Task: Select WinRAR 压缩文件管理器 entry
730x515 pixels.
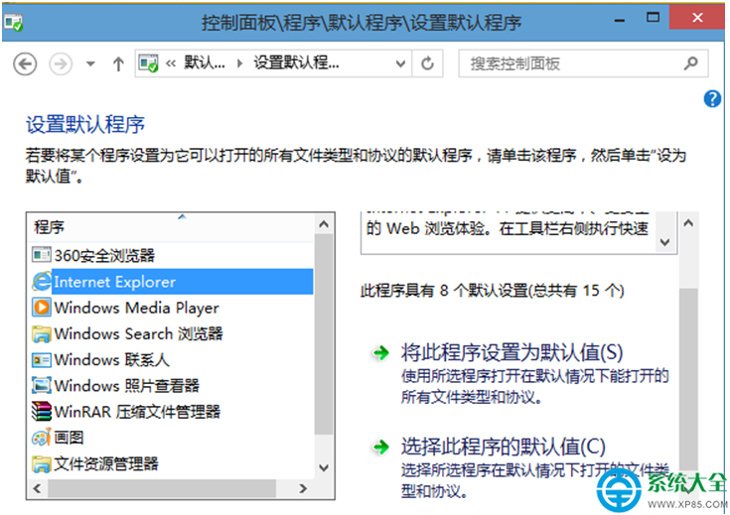Action: (x=171, y=412)
